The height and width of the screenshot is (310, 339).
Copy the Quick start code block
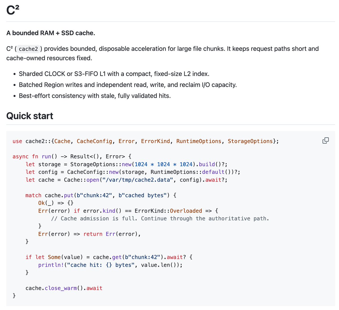point(325,140)
